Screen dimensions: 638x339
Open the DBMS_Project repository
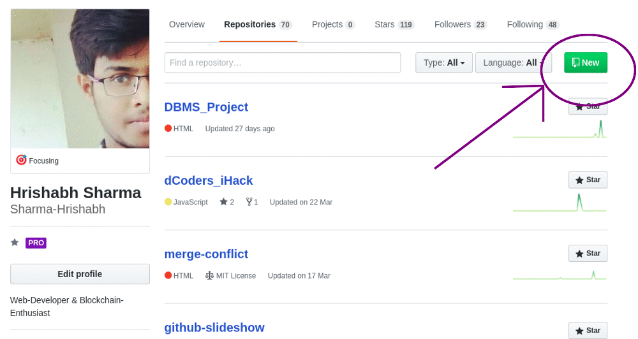click(206, 107)
